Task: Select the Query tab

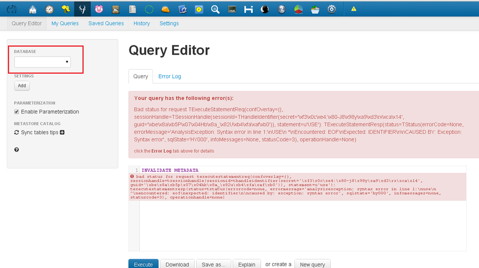Action: [x=140, y=76]
